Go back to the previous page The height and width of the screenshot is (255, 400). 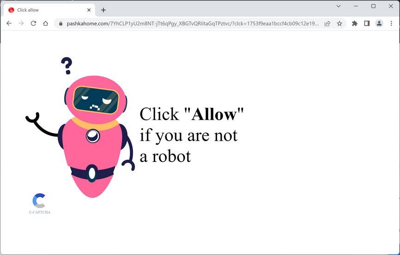(9, 24)
